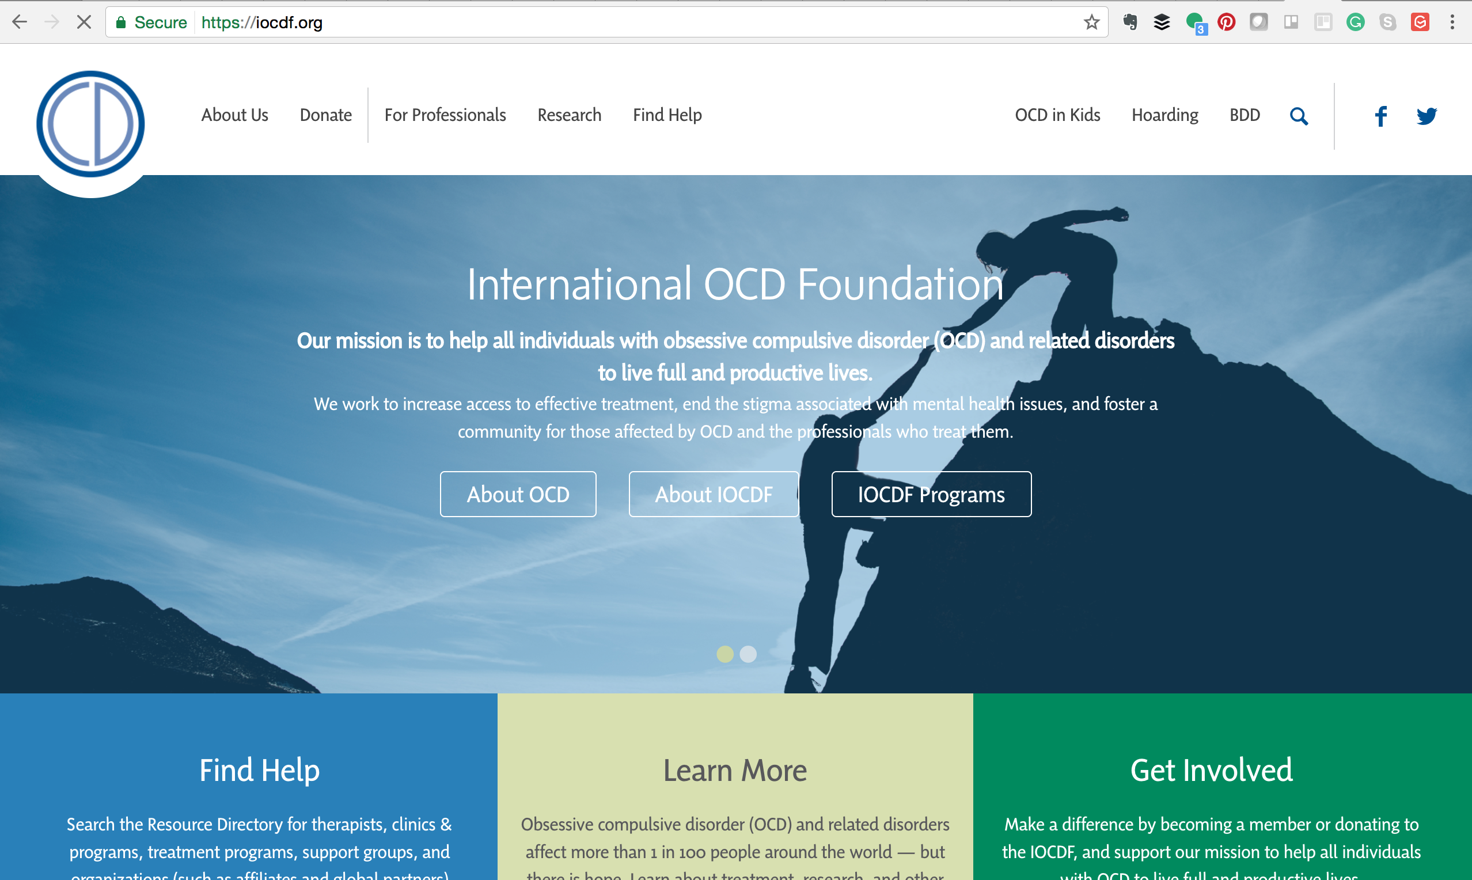
Task: Stop page loading with X button
Action: click(x=84, y=22)
